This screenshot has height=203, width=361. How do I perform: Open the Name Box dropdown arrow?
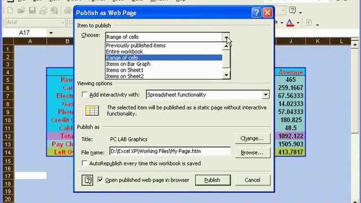pyautogui.click(x=51, y=33)
